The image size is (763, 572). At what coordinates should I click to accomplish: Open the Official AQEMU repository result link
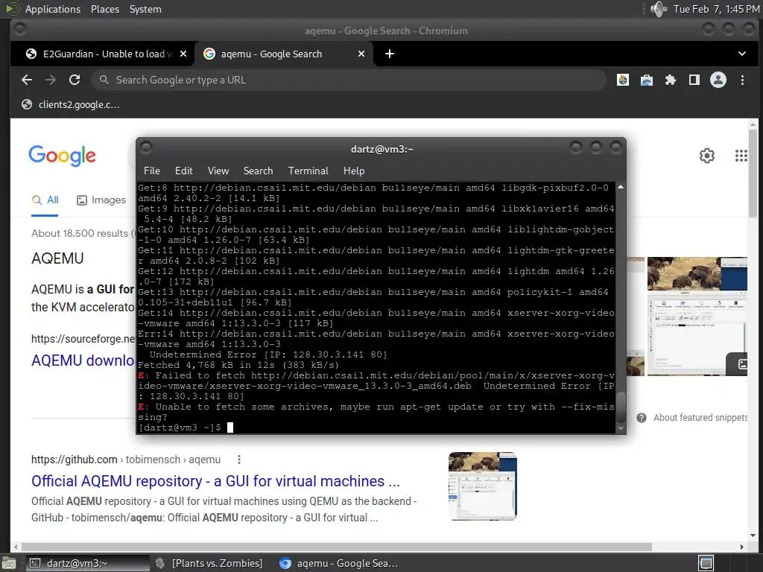(215, 481)
